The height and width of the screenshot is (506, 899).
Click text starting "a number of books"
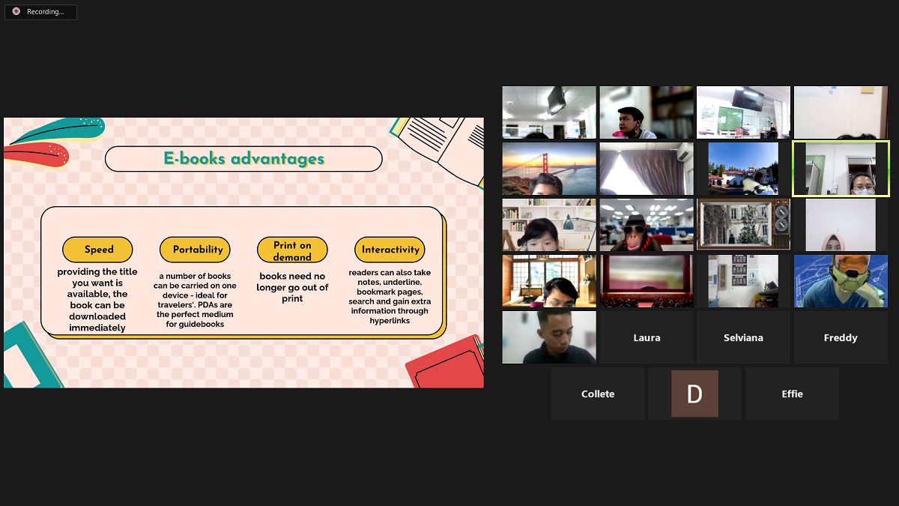coord(196,300)
